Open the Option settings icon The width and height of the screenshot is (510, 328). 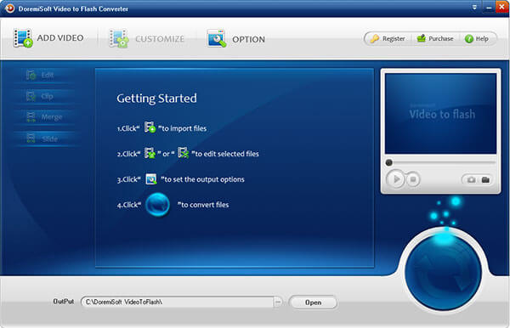point(217,39)
